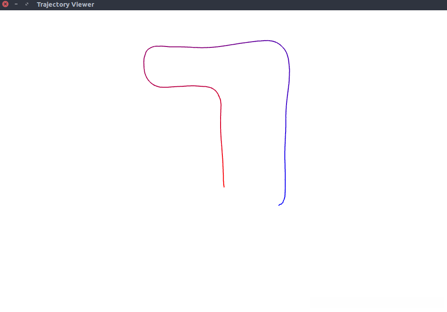This screenshot has width=447, height=312.
Task: Close the Trajectory Viewer window
Action: click(5, 4)
